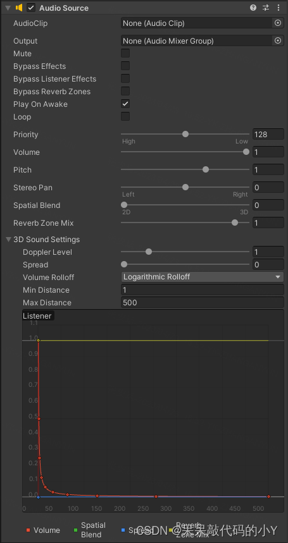The width and height of the screenshot is (288, 543).
Task: Select the curve keyframe at distance 150
Action: [x=97, y=496]
